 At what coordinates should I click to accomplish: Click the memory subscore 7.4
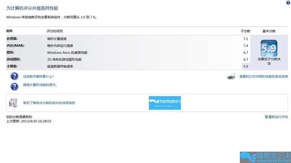(x=246, y=46)
